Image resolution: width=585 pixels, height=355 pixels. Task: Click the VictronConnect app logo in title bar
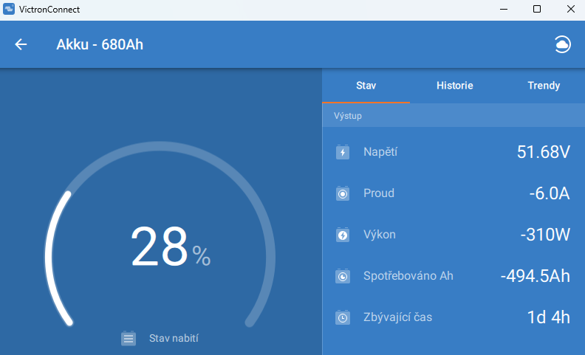pos(10,10)
